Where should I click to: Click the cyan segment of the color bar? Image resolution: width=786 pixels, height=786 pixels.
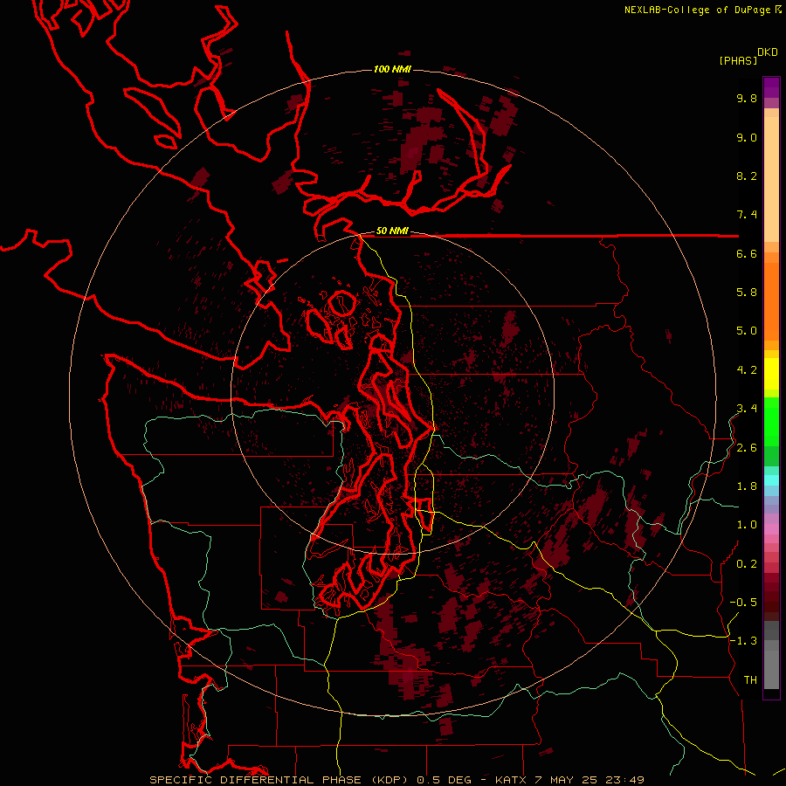click(771, 480)
